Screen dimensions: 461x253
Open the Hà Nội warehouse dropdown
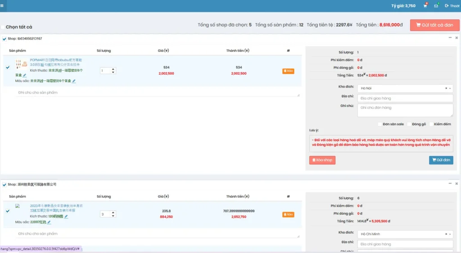(405, 89)
